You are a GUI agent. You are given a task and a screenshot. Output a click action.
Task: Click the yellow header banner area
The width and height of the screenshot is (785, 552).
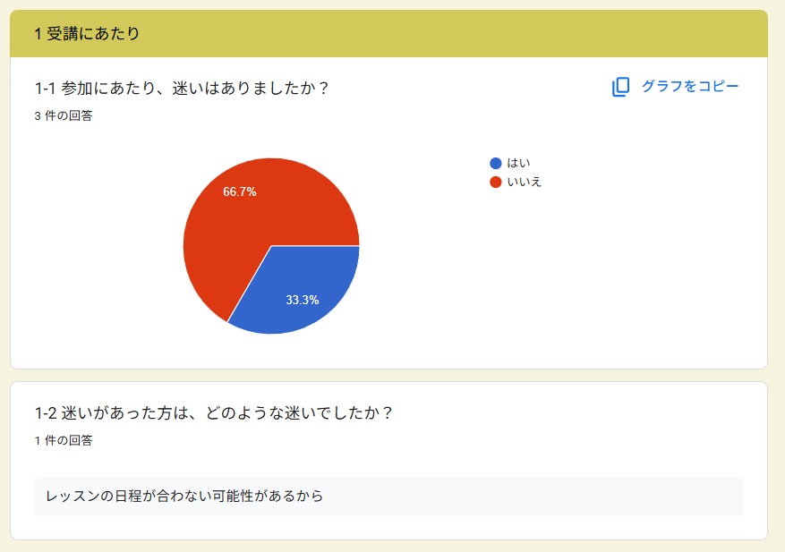[450, 33]
